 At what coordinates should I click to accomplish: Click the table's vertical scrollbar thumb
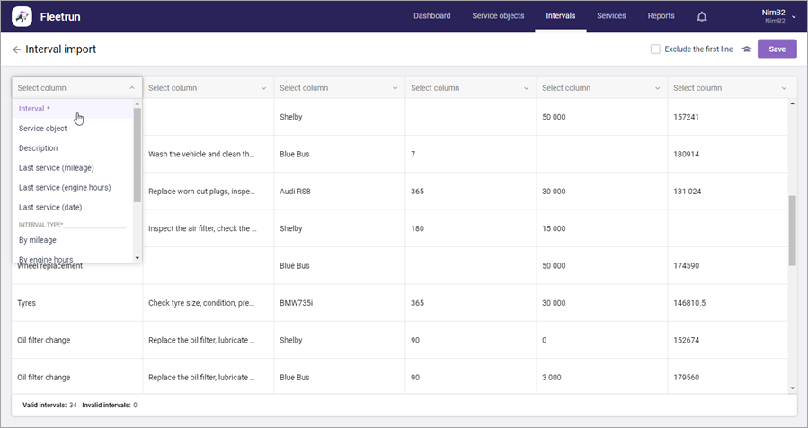pyautogui.click(x=792, y=229)
